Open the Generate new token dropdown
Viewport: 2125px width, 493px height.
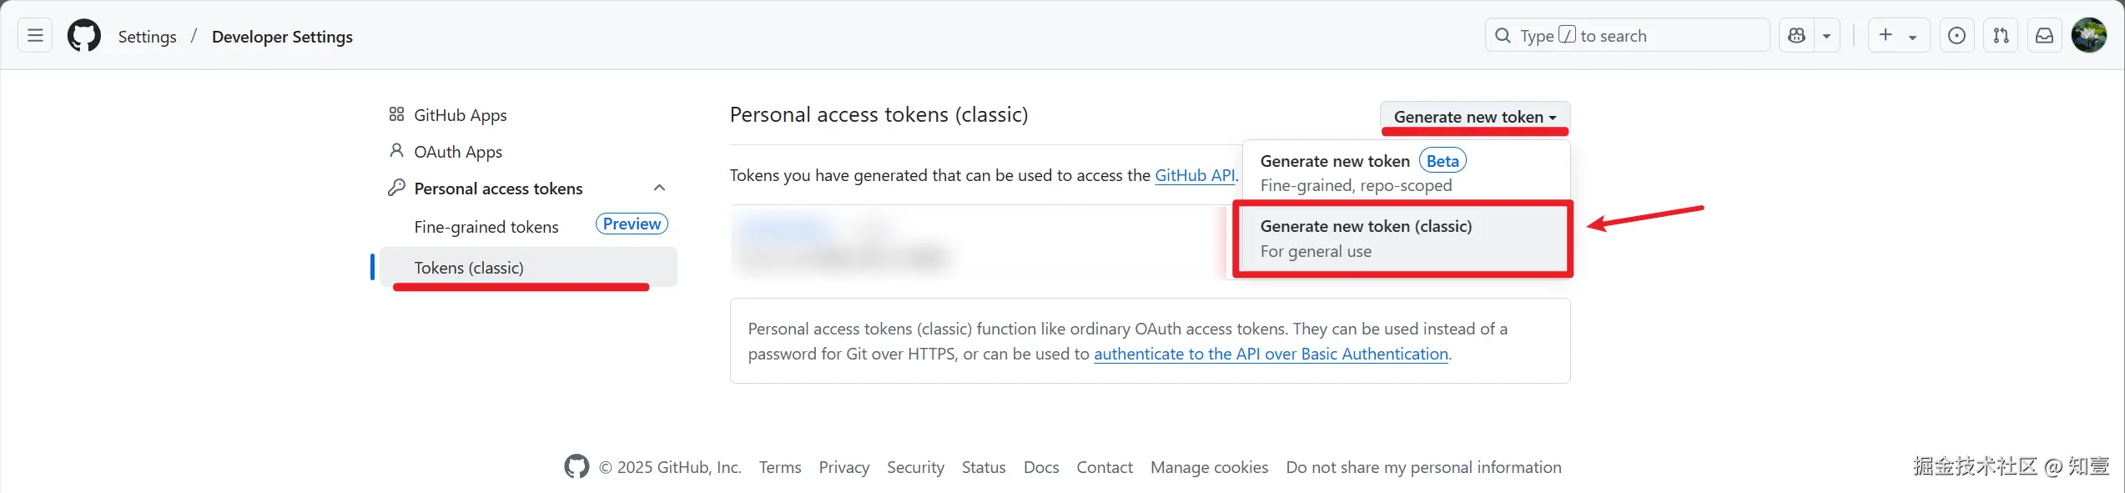[1474, 118]
